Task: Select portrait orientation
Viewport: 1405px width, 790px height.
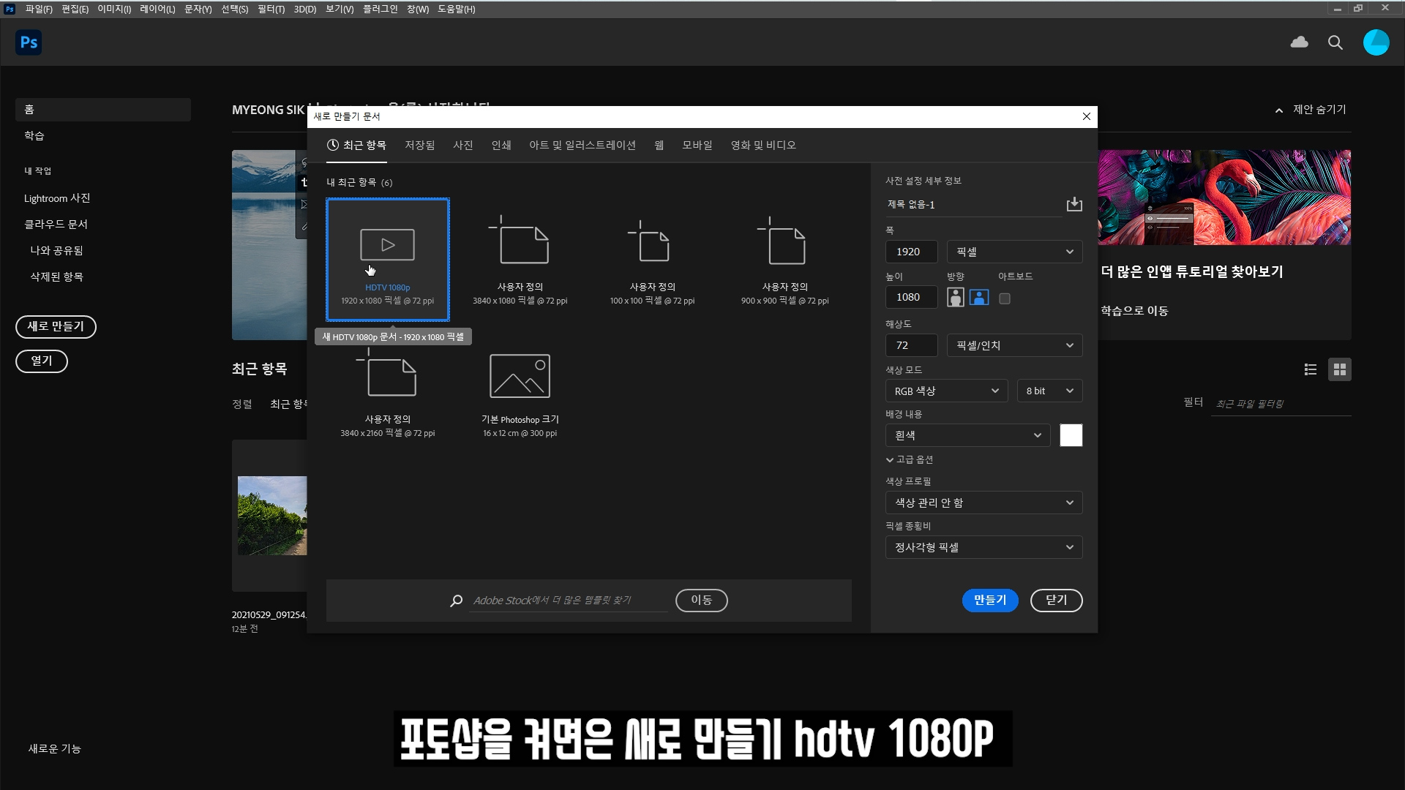Action: pyautogui.click(x=955, y=297)
